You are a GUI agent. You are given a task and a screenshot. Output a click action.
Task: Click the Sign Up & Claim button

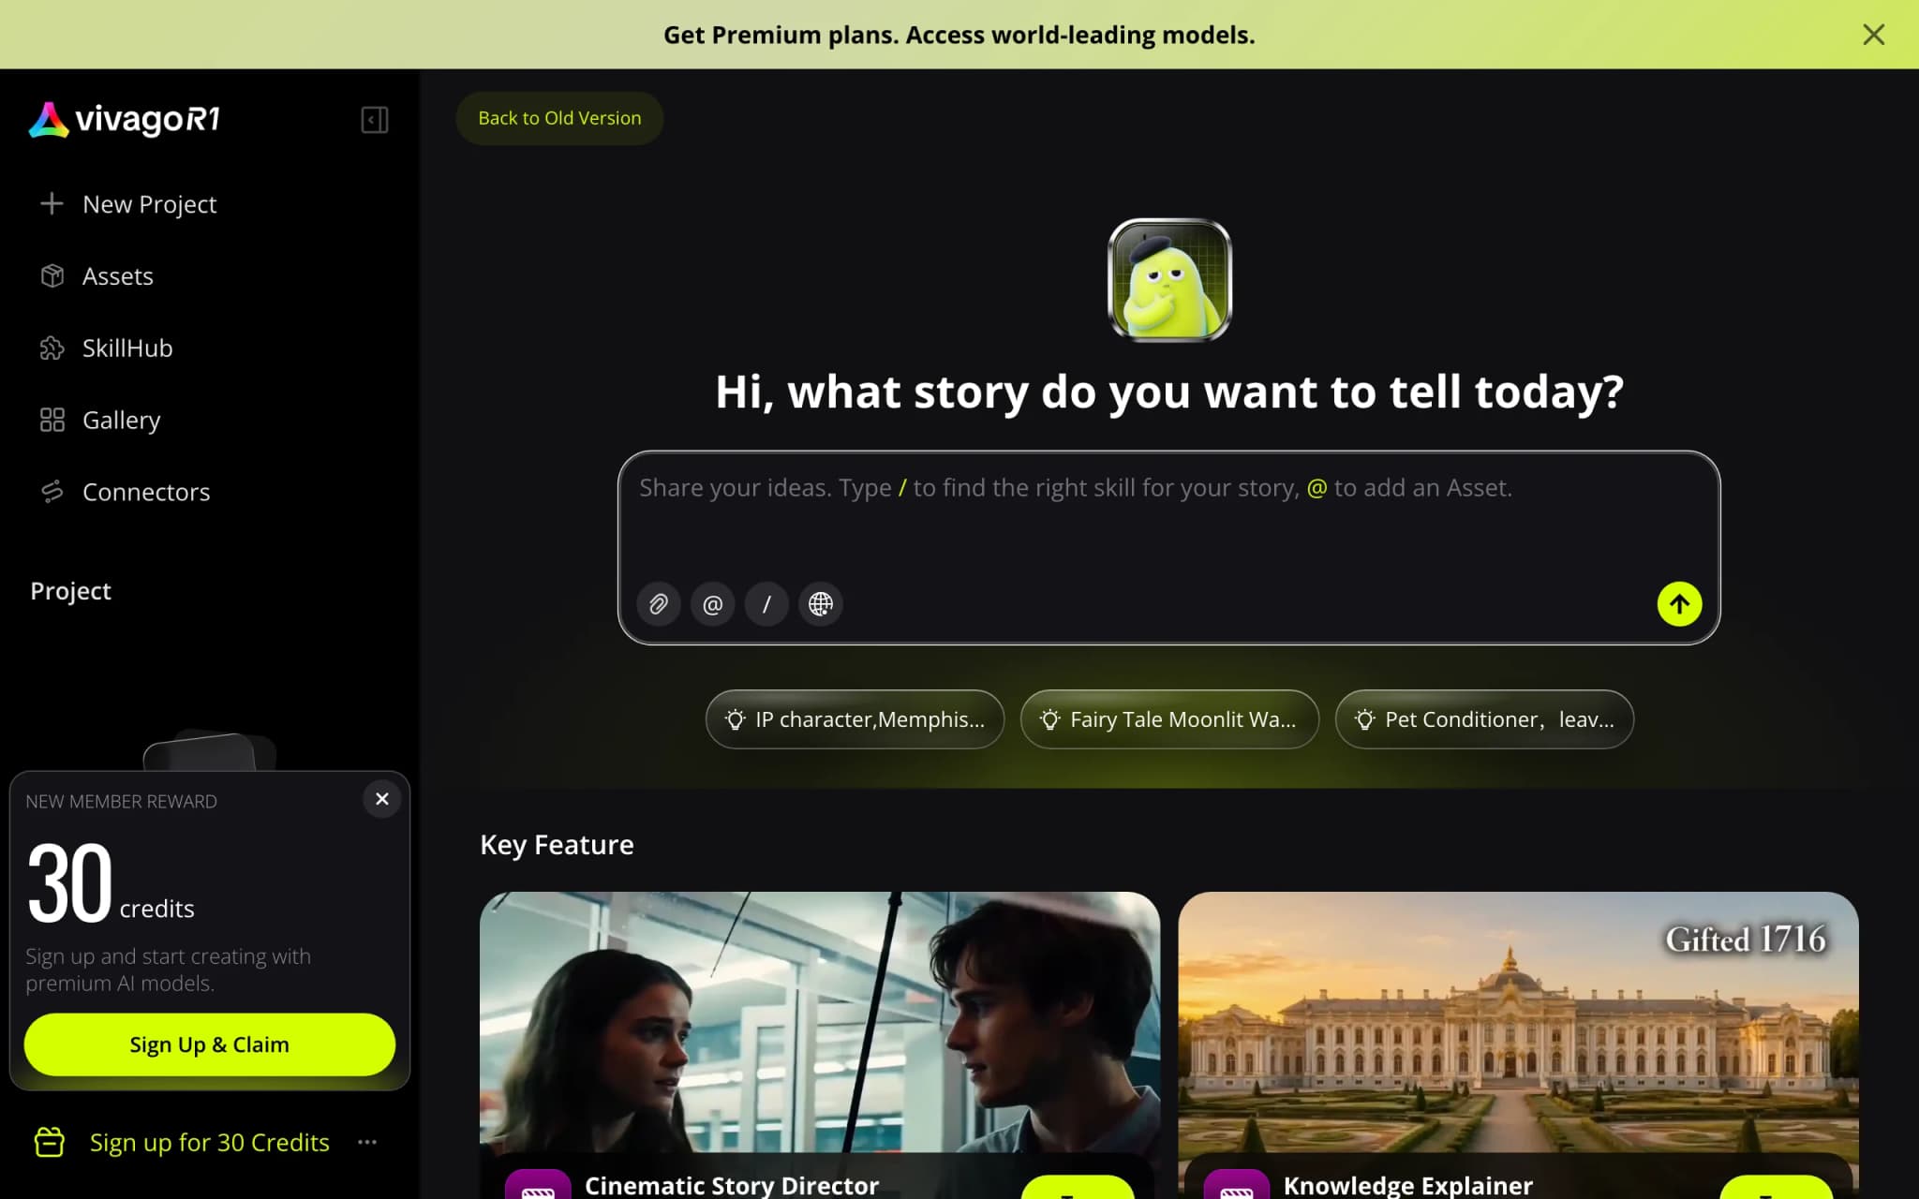pos(210,1044)
